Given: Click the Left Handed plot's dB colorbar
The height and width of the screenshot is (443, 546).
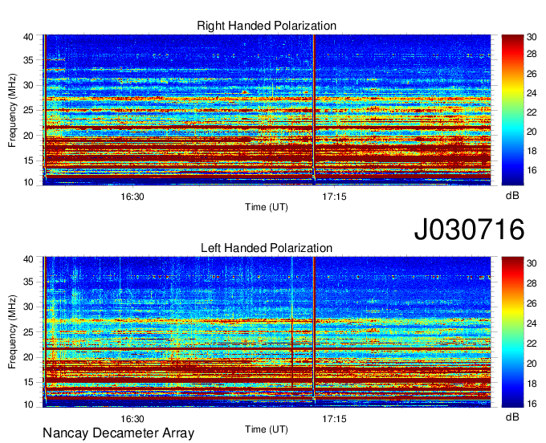Looking at the screenshot, I should [x=512, y=332].
